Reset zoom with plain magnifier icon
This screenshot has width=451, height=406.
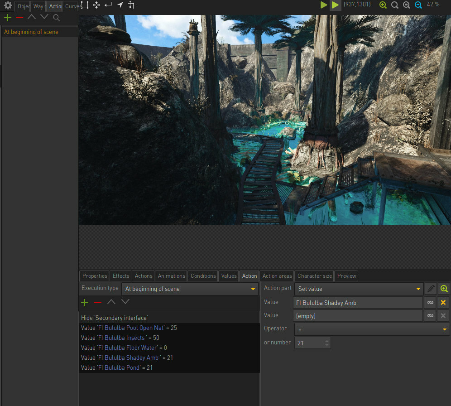pyautogui.click(x=395, y=5)
